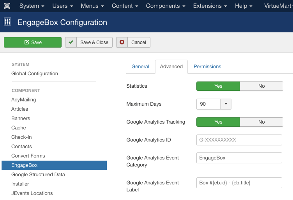This screenshot has width=293, height=200.
Task: Set Statistics to Yes
Action: coord(218,86)
